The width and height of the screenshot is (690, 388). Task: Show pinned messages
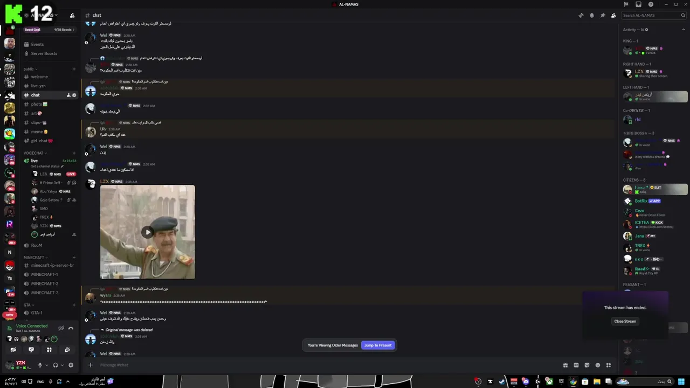pos(603,15)
